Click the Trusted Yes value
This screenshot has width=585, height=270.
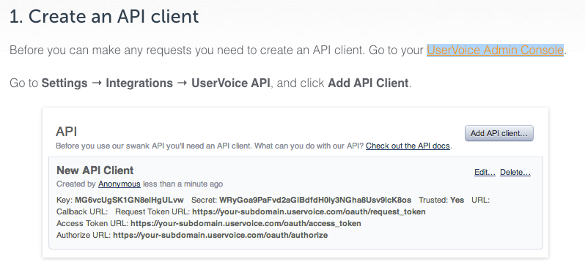[457, 200]
